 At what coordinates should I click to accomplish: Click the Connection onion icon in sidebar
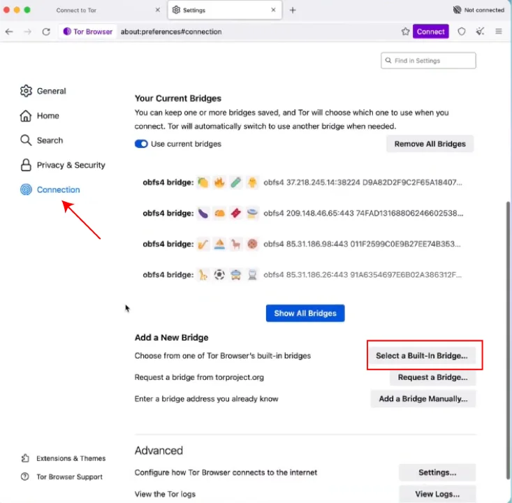pos(26,189)
